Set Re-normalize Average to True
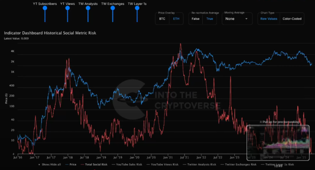The height and width of the screenshot is (170, 315). [x=210, y=19]
